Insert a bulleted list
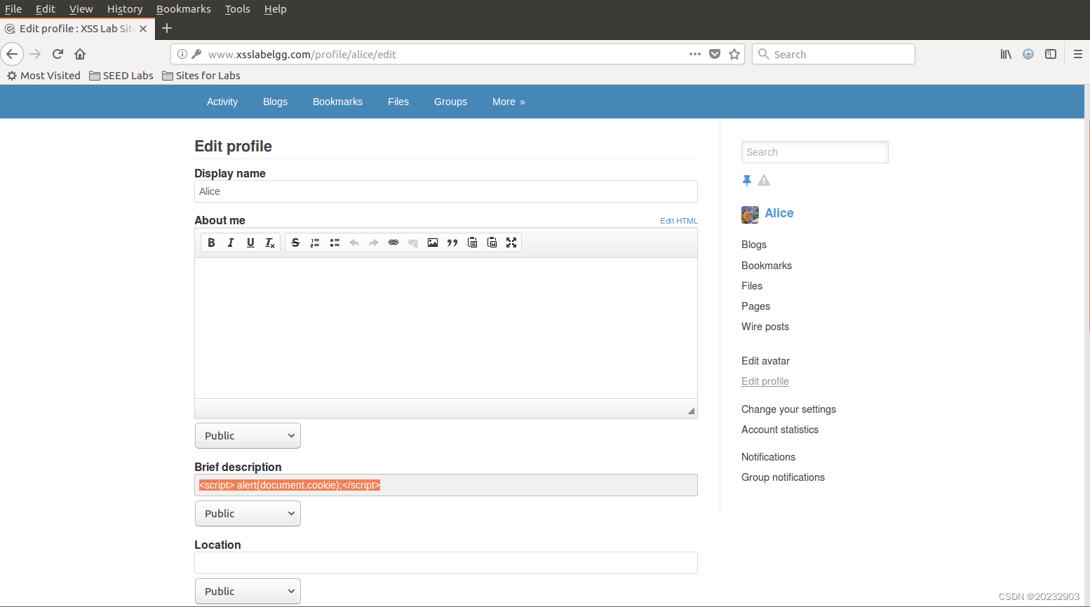The image size is (1090, 607). pos(335,243)
